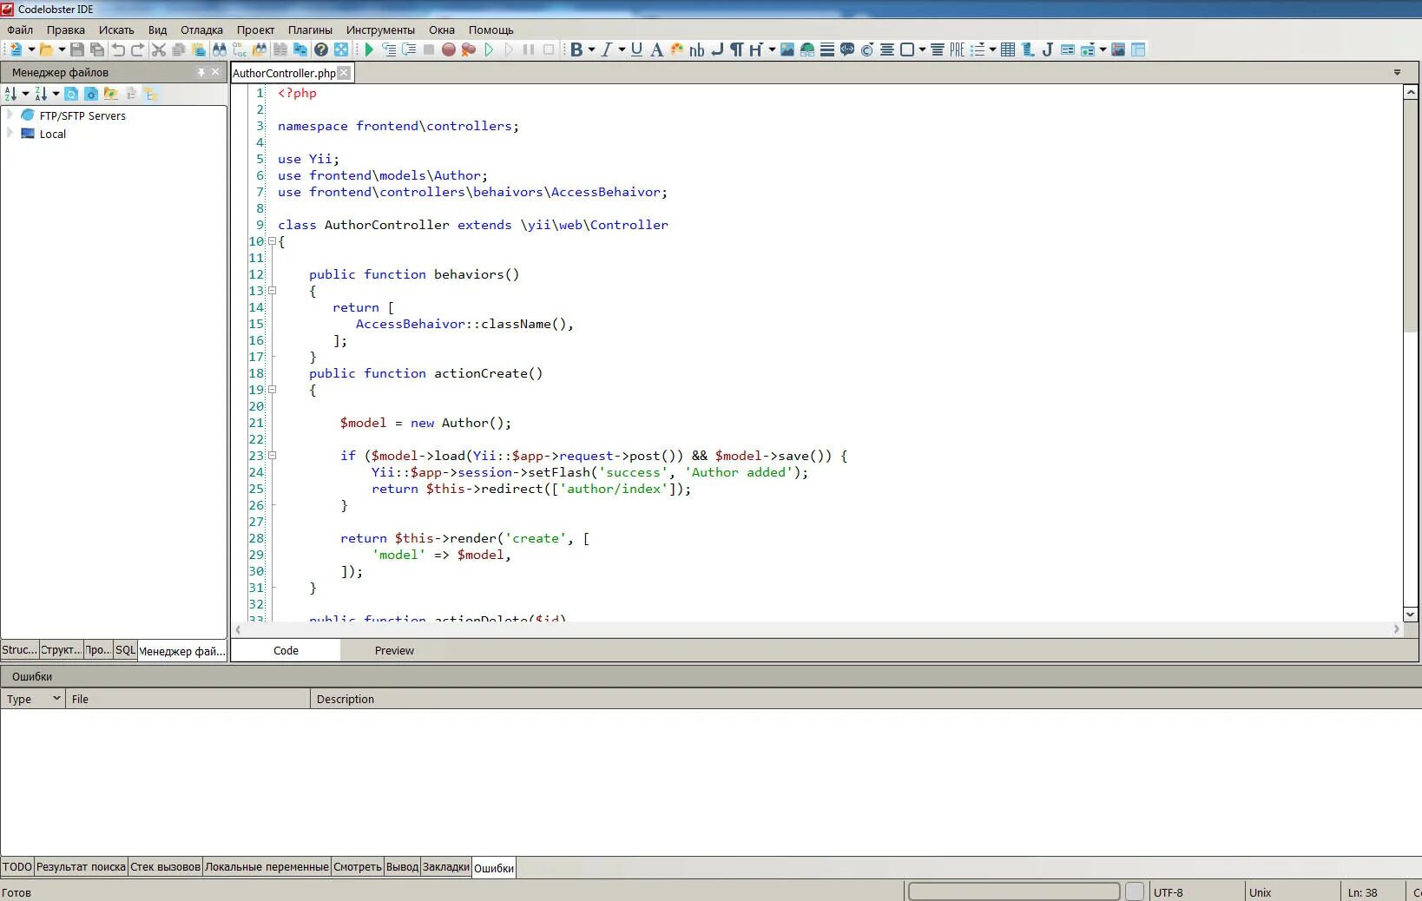Cut selection with the scissors icon
This screenshot has height=901, width=1422.
(x=159, y=49)
